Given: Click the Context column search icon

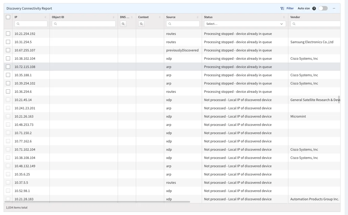Looking at the screenshot, I should [x=141, y=24].
